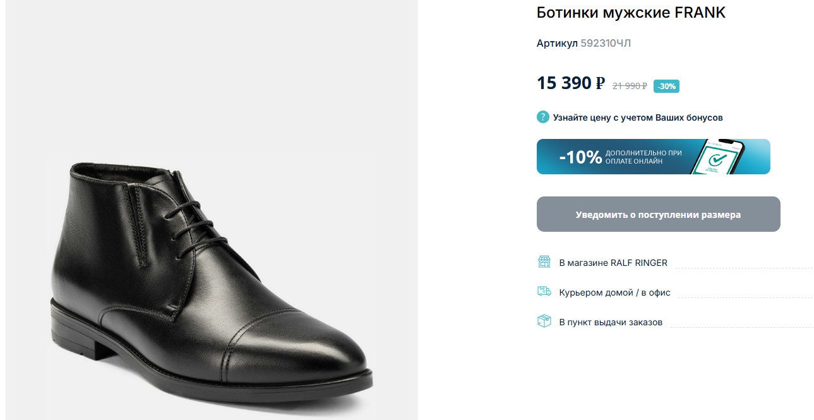Click the current price 15 390 ₽
This screenshot has width=814, height=420.
tap(571, 83)
